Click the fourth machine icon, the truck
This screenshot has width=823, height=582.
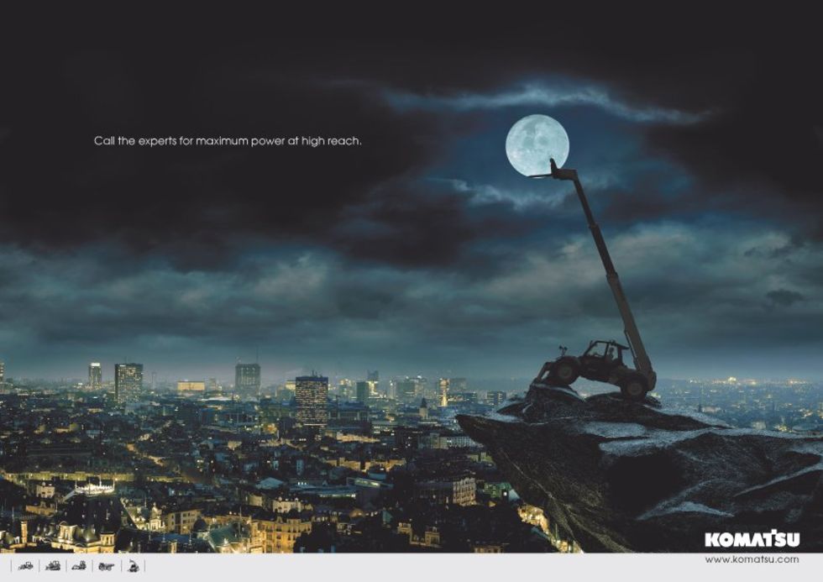106,566
